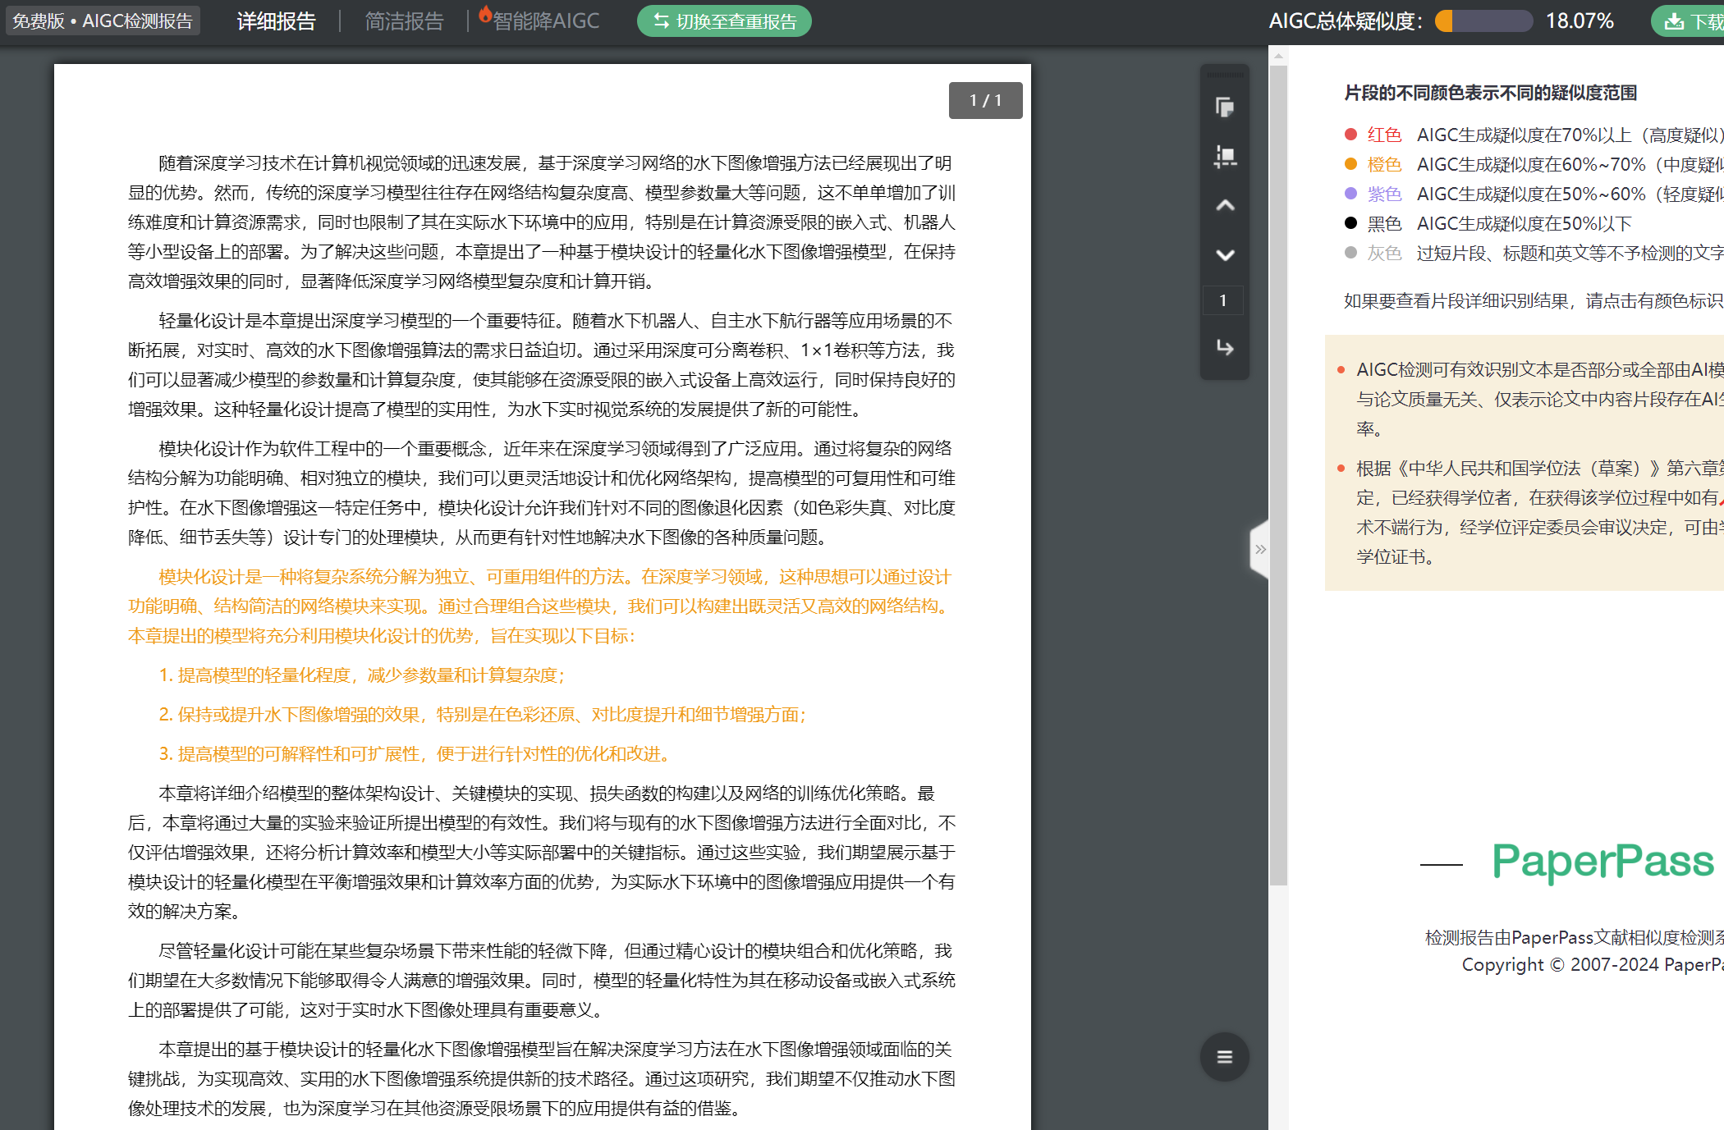Image resolution: width=1724 pixels, height=1130 pixels.
Task: Click the page number input box
Action: click(1222, 300)
